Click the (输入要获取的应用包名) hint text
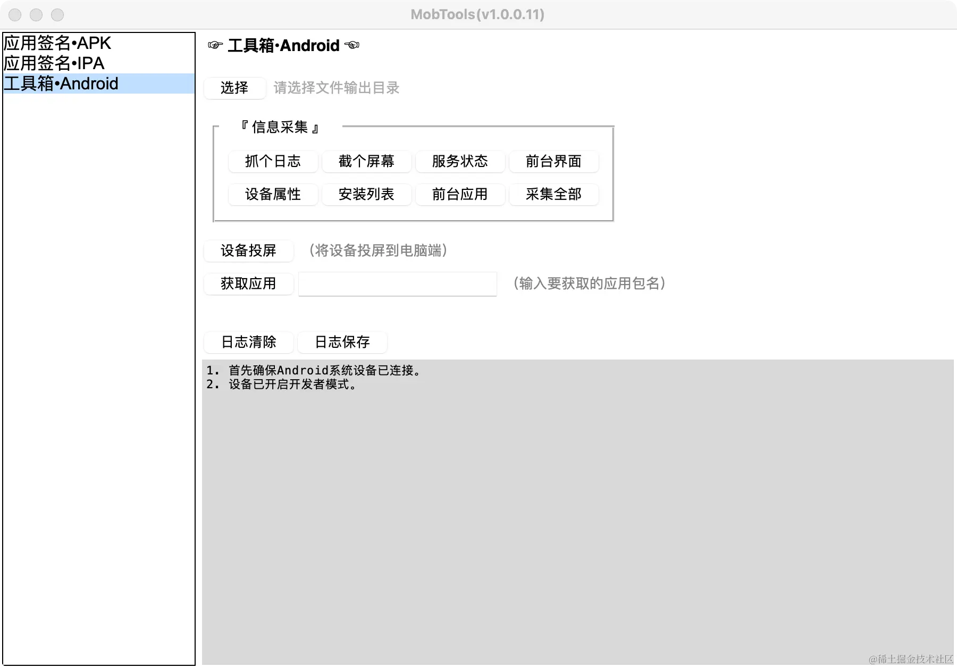 [590, 283]
